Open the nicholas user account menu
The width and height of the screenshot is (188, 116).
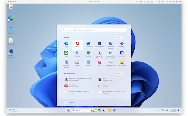point(69,102)
